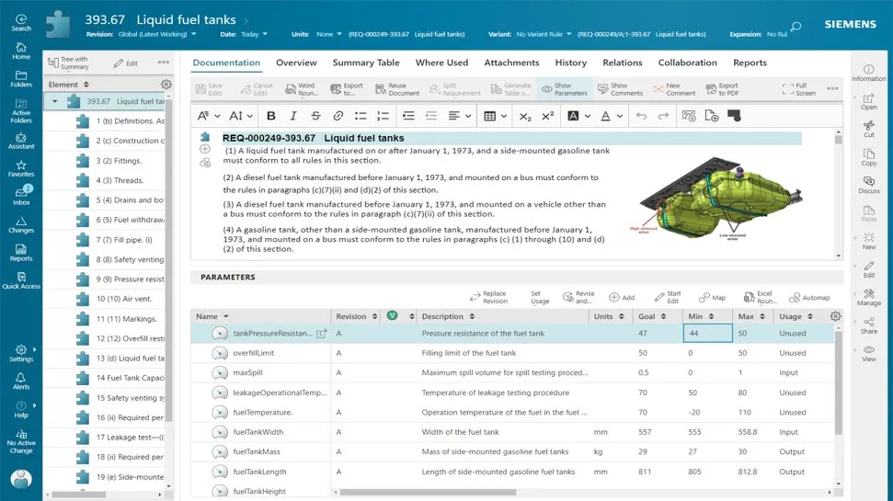This screenshot has width=893, height=501.
Task: Click the Automap parameters icon
Action: point(808,297)
